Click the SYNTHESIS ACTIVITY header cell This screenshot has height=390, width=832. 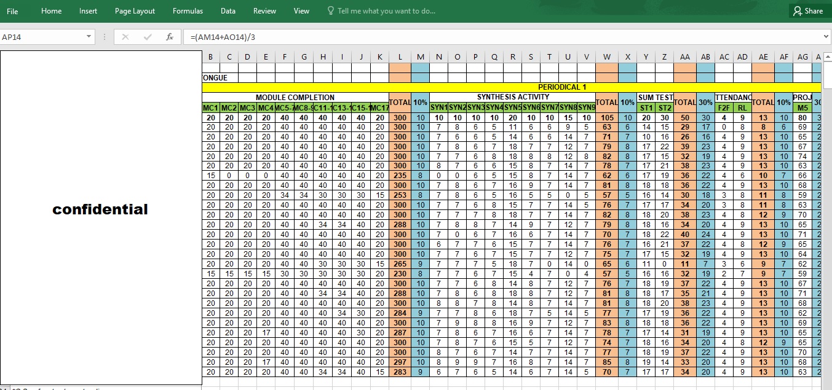point(512,97)
